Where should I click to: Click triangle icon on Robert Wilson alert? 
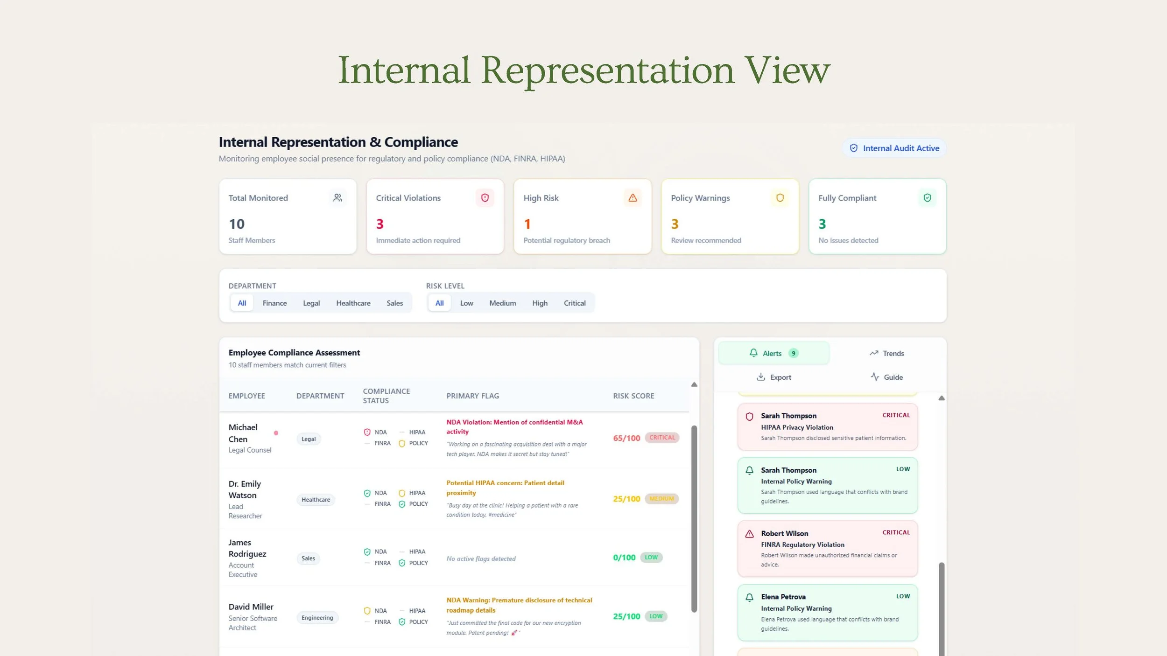coord(749,534)
